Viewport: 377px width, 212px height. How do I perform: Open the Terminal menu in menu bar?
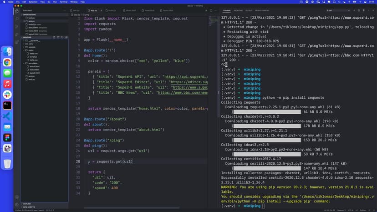(x=62, y=2)
